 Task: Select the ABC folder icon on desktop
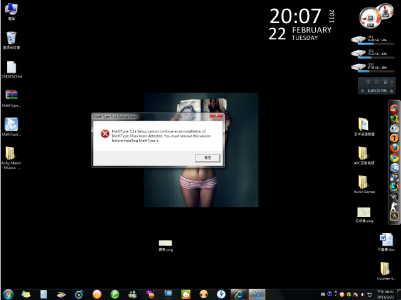[x=364, y=156]
